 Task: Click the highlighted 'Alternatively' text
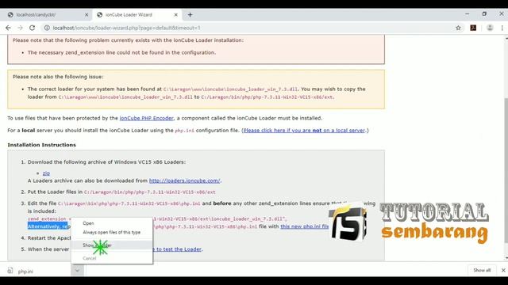[x=48, y=226]
